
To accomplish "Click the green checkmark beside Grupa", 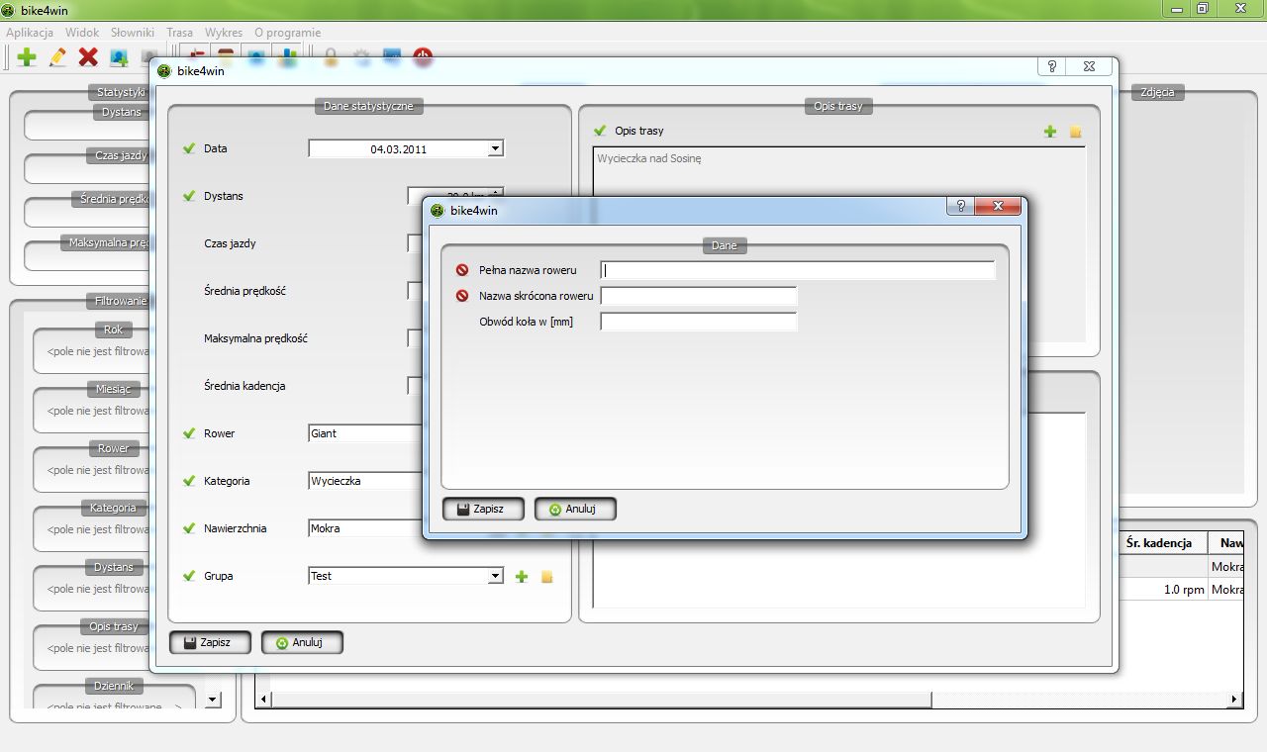I will tap(189, 576).
